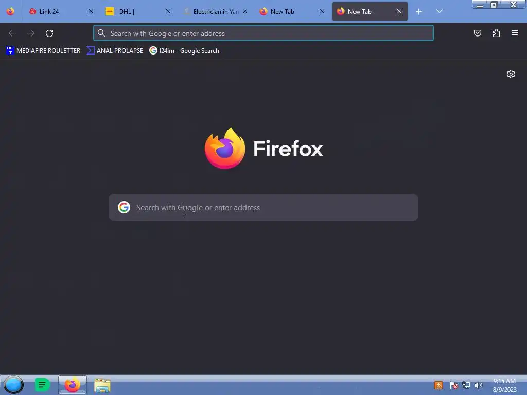Open l24im - Google Search bookmark
The image size is (527, 395).
tap(185, 51)
